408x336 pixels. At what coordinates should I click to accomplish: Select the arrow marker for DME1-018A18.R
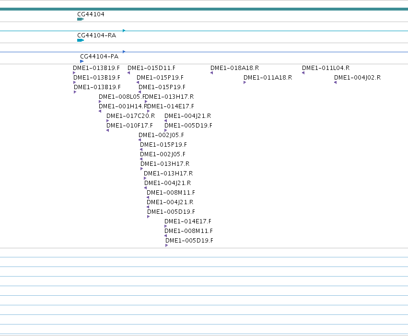211,73
